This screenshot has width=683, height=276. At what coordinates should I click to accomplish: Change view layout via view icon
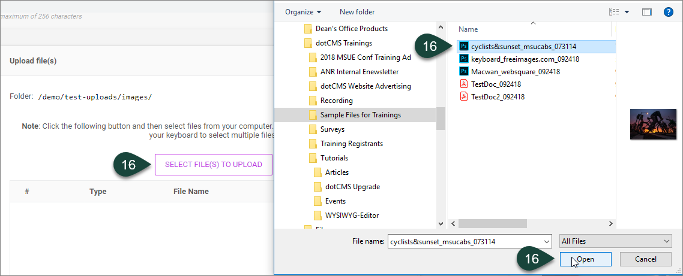coord(613,11)
